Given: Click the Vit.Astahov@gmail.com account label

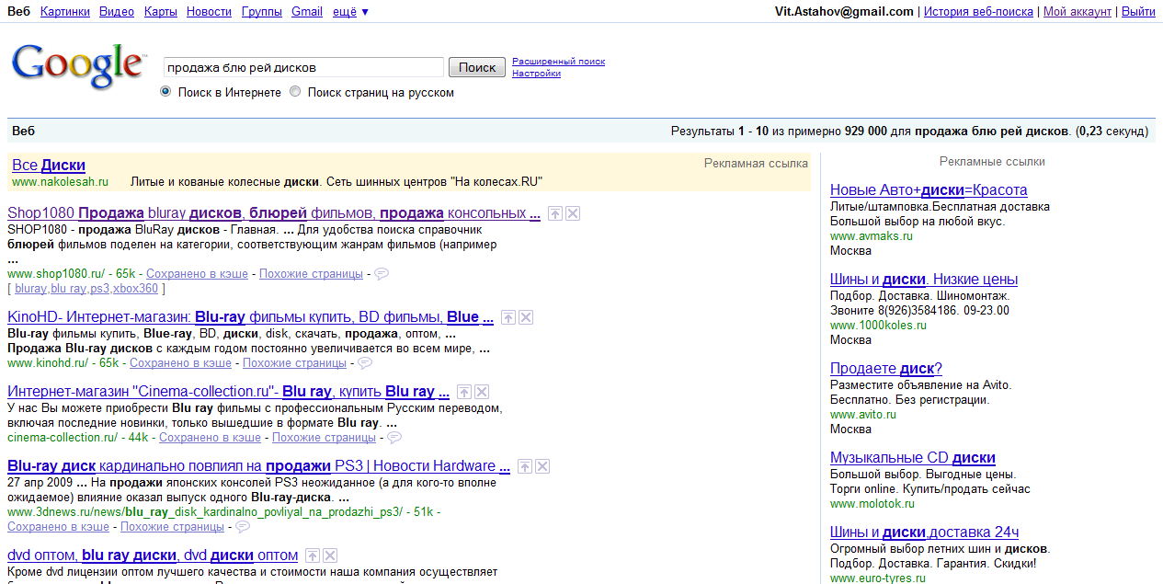Looking at the screenshot, I should (845, 12).
